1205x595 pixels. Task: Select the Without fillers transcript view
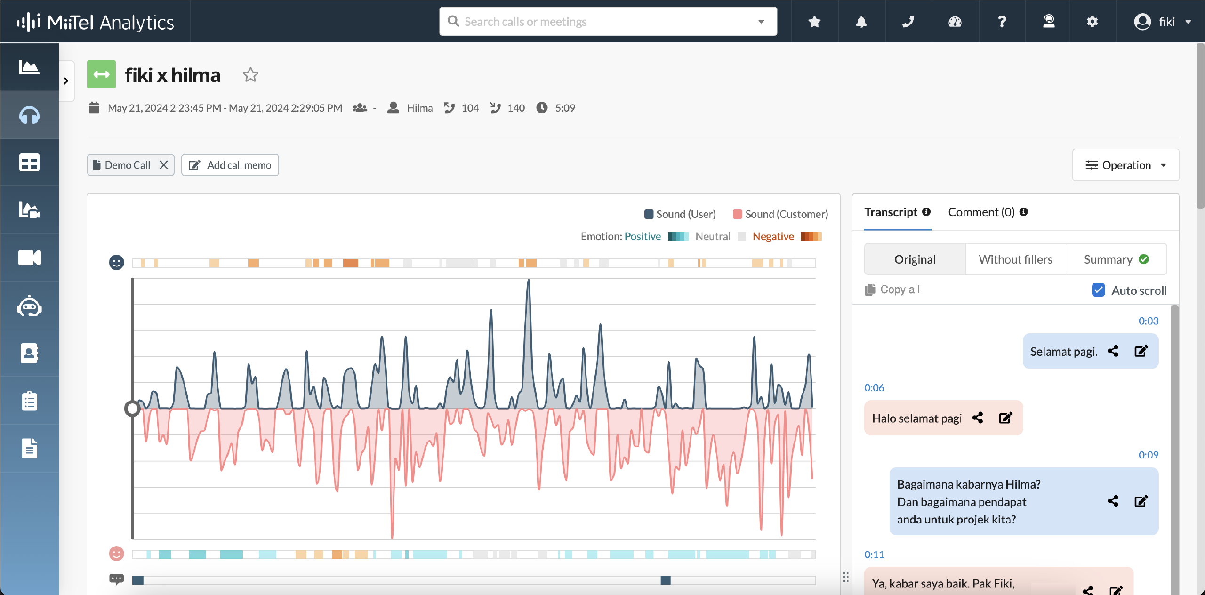point(1015,259)
